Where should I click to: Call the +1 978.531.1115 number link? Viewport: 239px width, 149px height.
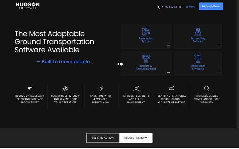[172, 7]
